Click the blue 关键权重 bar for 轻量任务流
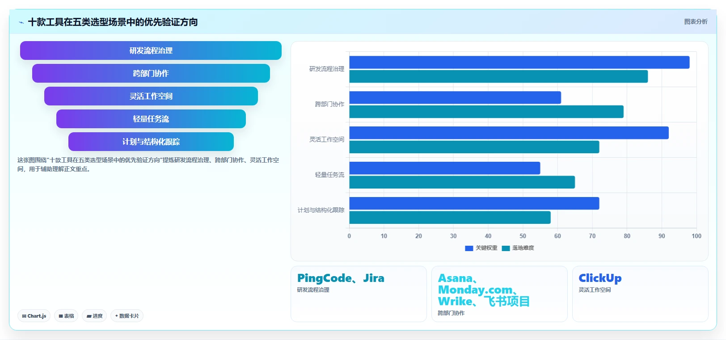 click(x=445, y=168)
